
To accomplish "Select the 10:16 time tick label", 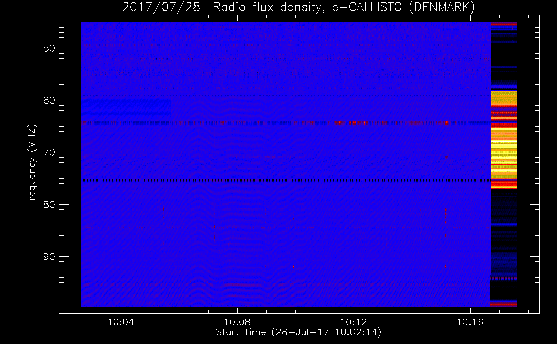I will tap(470, 322).
